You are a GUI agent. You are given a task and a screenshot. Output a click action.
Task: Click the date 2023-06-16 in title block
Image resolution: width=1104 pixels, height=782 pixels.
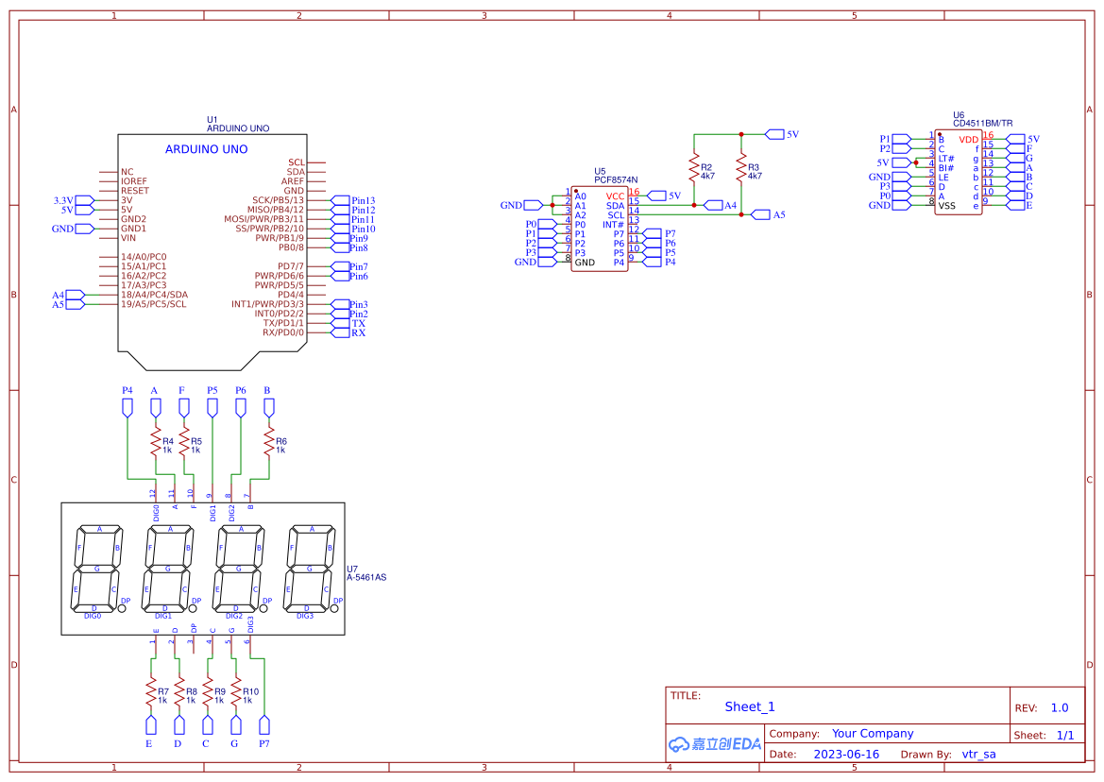[847, 754]
